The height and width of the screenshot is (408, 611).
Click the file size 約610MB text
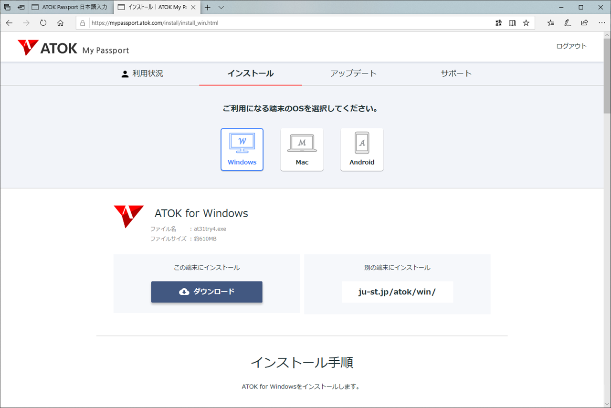(x=205, y=239)
